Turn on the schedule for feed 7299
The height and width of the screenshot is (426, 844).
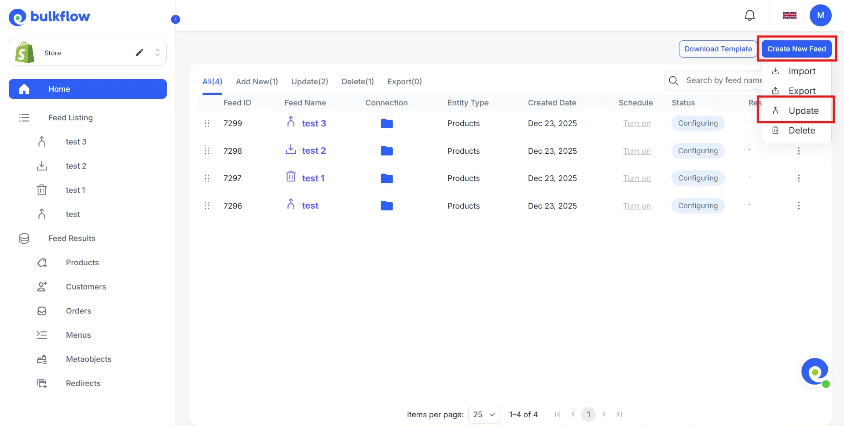pyautogui.click(x=637, y=123)
